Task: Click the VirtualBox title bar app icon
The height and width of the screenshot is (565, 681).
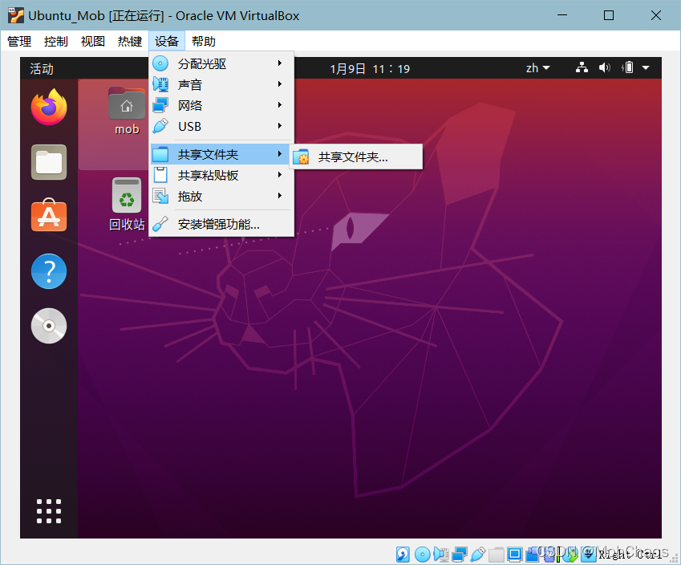Action: pos(15,15)
